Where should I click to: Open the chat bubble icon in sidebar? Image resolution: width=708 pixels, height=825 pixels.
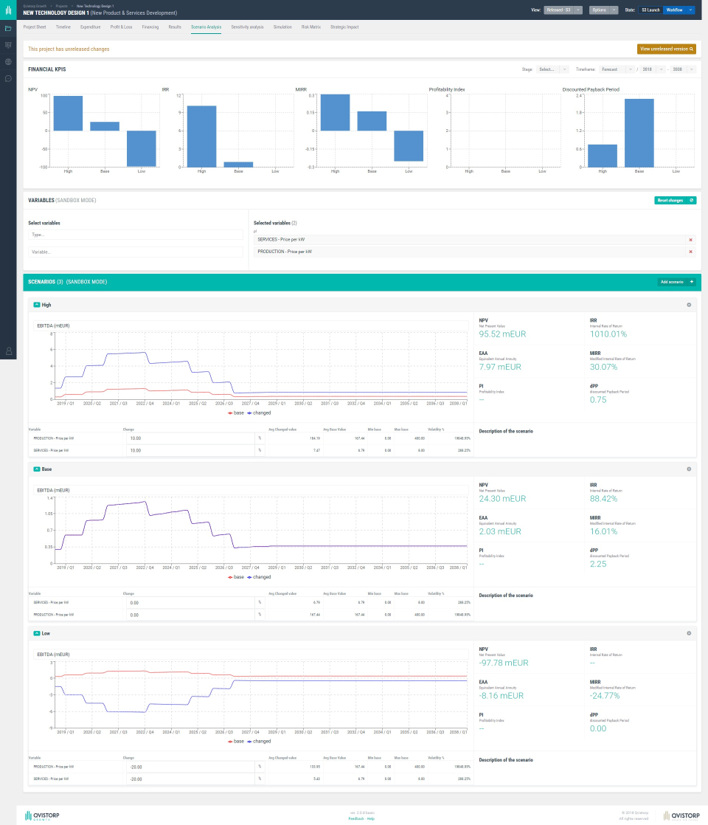(x=8, y=79)
